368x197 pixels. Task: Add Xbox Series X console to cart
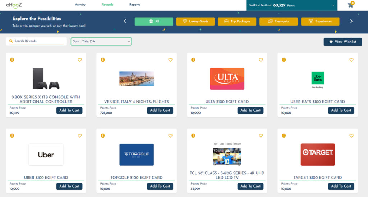[69, 111]
